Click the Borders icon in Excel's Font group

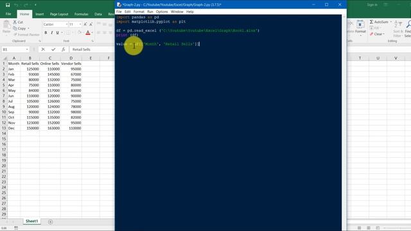68,33
